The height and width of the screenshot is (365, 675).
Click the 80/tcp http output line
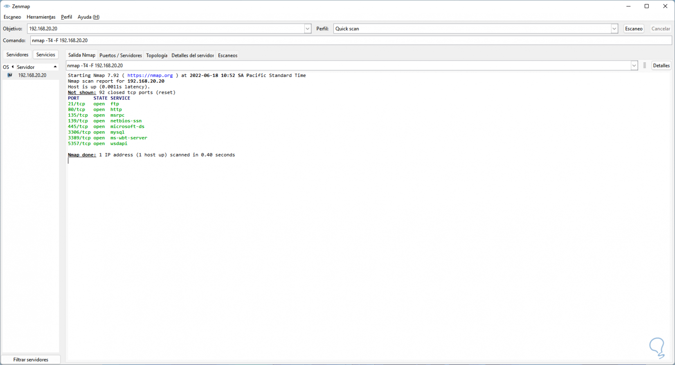[x=95, y=110]
